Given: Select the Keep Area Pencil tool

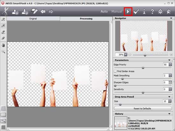Looking at the screenshot, I should [3, 19].
